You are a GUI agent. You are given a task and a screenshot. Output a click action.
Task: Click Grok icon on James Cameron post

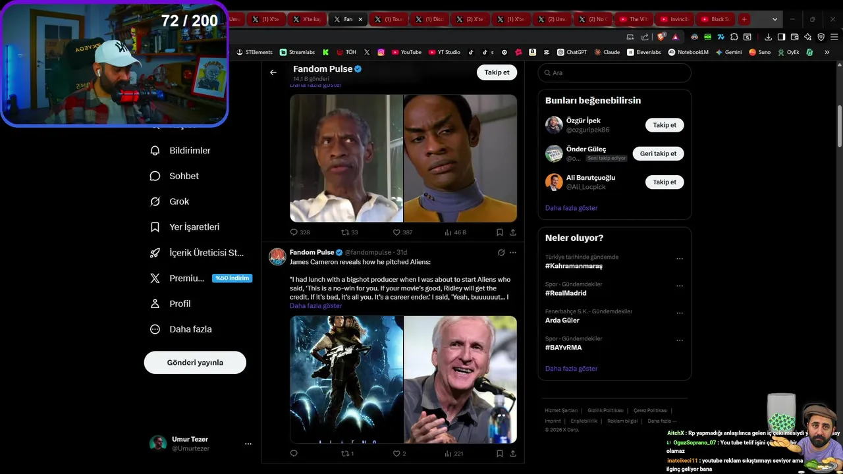[x=501, y=252]
